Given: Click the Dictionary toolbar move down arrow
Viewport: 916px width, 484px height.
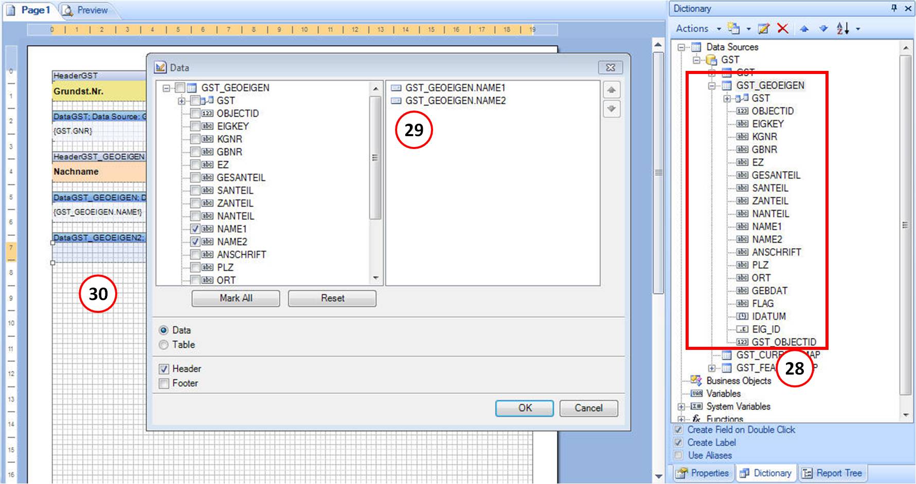Looking at the screenshot, I should click(823, 29).
